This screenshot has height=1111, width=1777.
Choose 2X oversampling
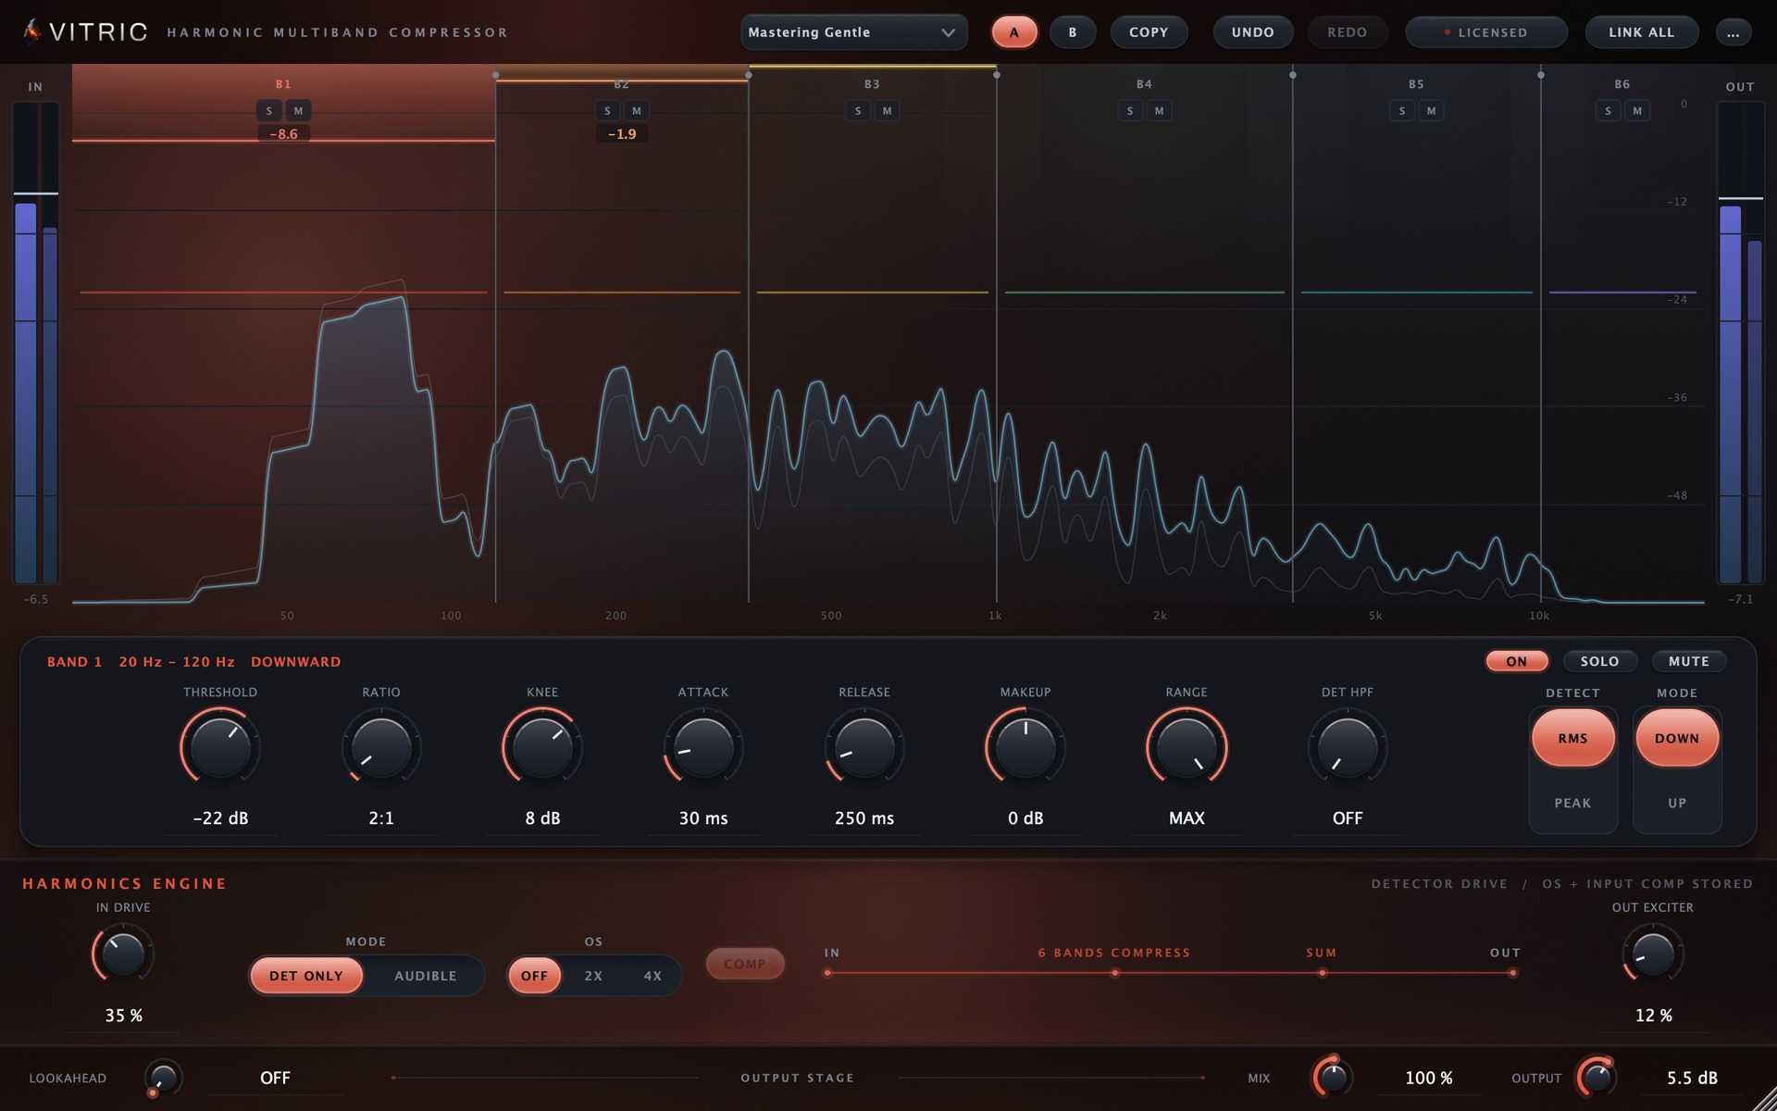593,976
